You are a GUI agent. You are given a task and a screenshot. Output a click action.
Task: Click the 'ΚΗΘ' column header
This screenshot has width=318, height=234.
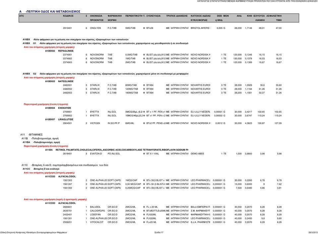pyautogui.click(x=249, y=16)
